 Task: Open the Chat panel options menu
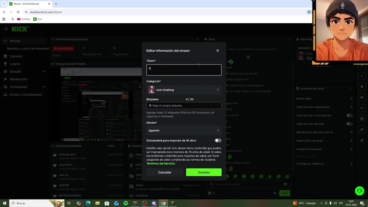coord(289,39)
